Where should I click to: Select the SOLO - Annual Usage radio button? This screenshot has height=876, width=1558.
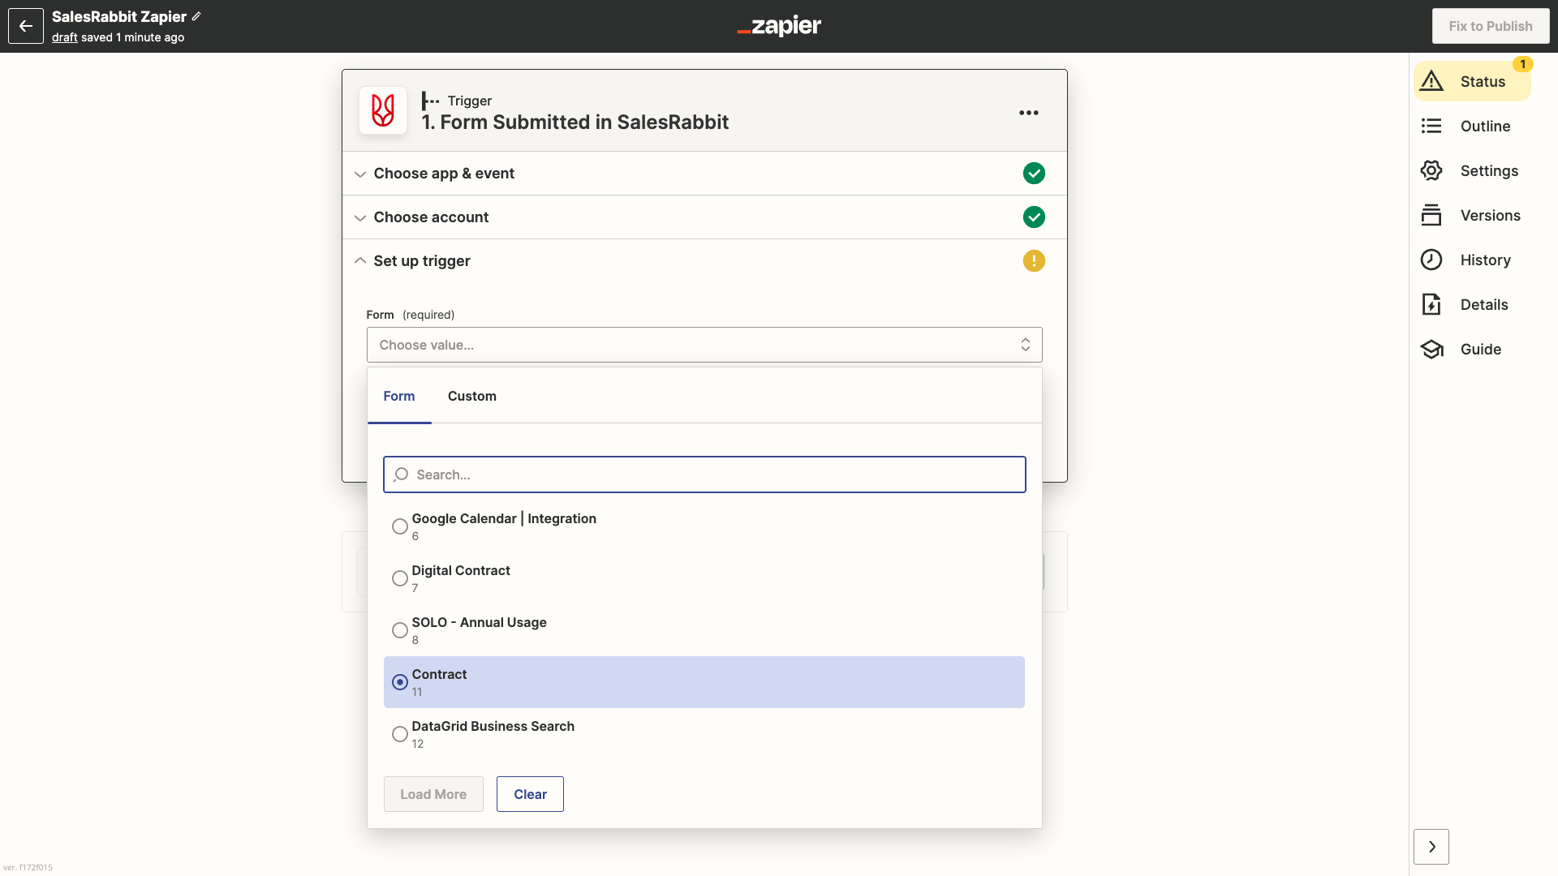click(400, 630)
